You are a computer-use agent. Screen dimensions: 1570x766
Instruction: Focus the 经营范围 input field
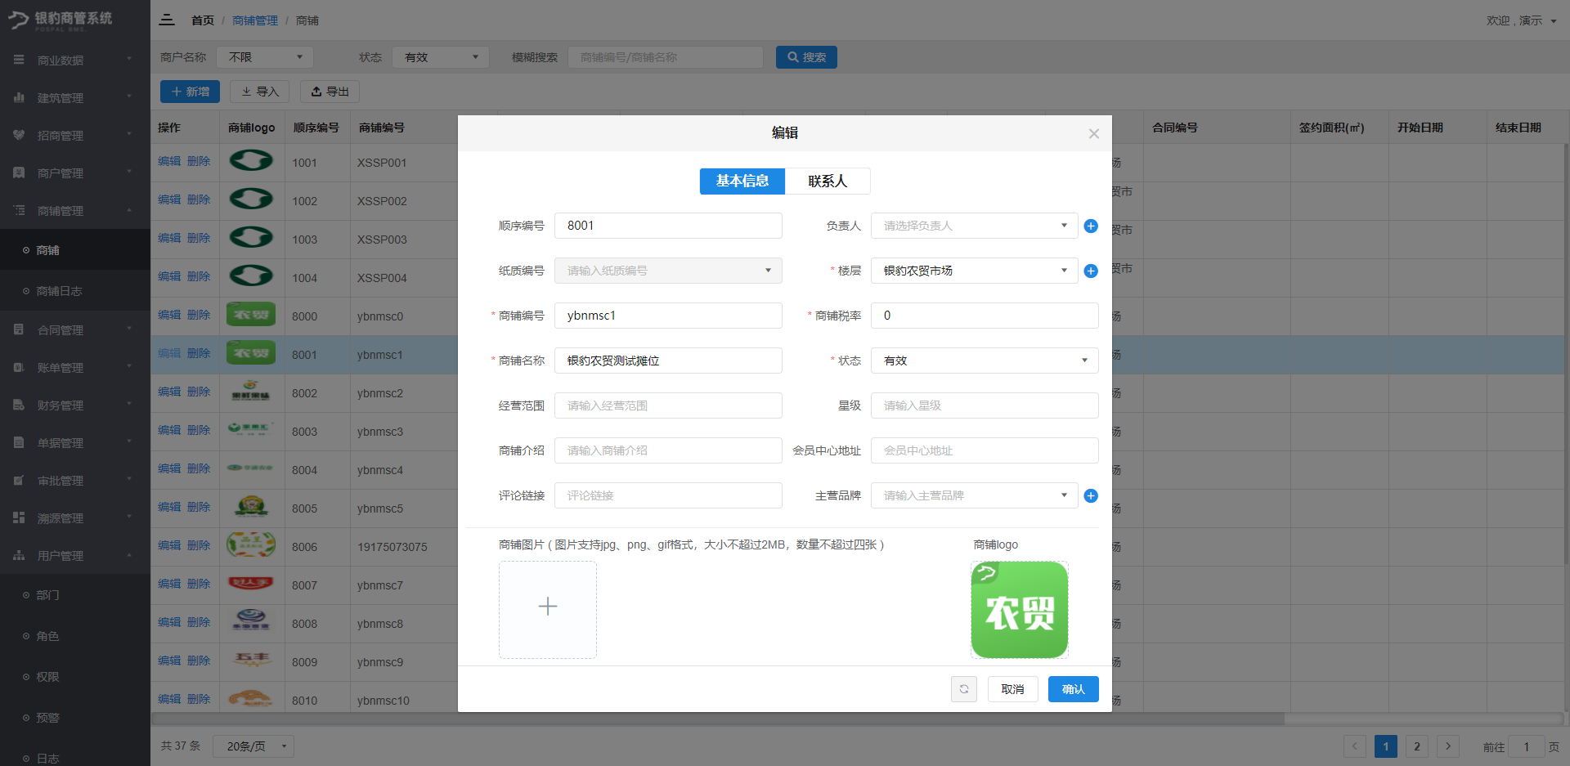pos(668,405)
